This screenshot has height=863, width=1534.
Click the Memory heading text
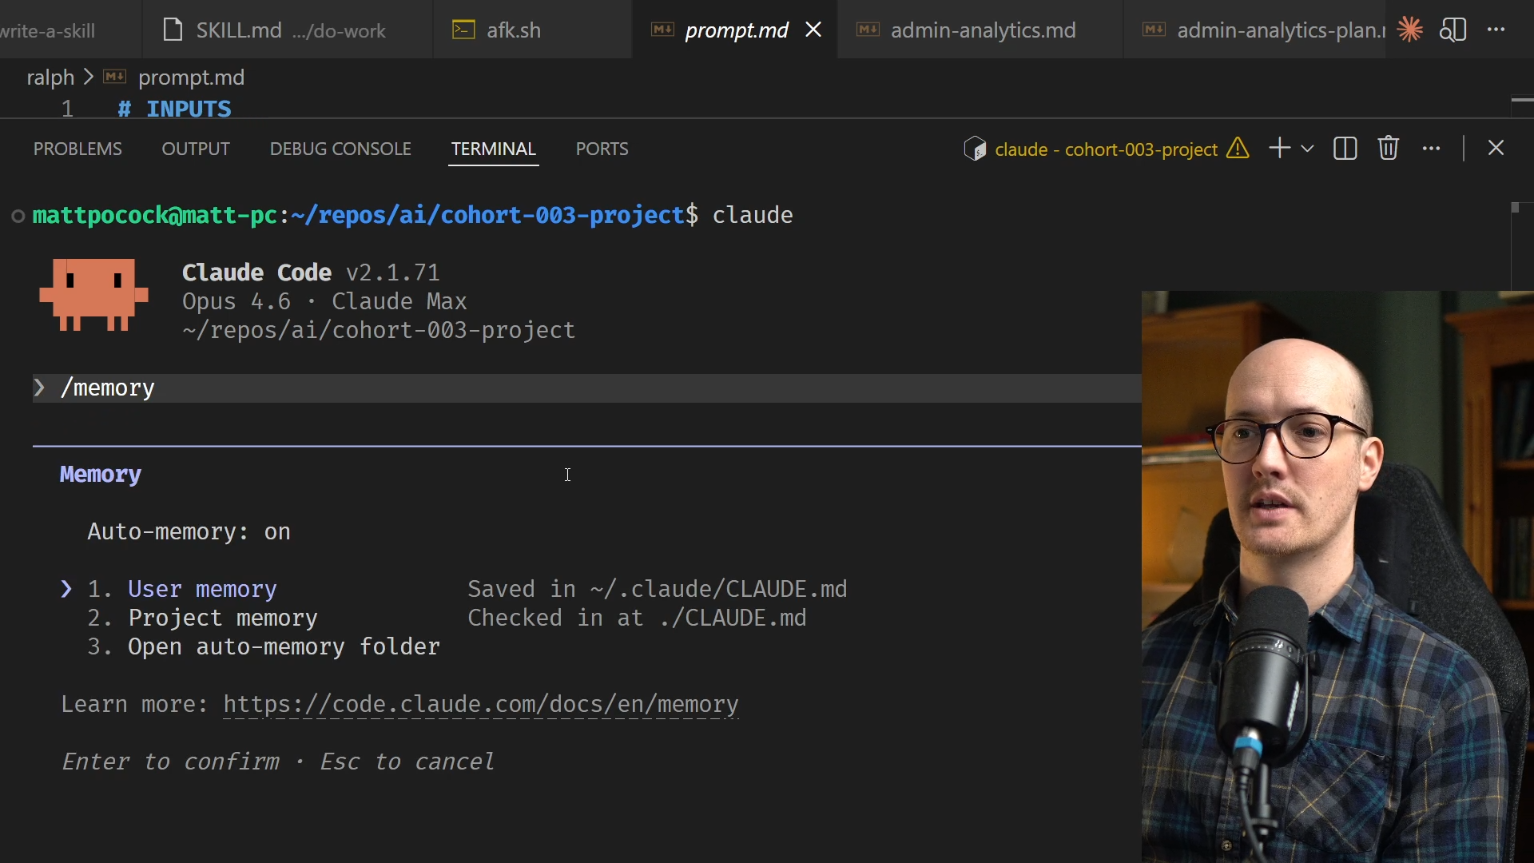(x=101, y=475)
